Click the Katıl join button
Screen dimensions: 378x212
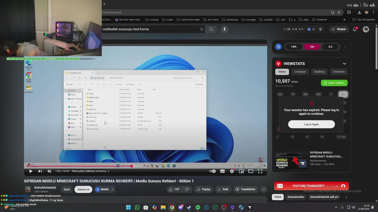67,189
